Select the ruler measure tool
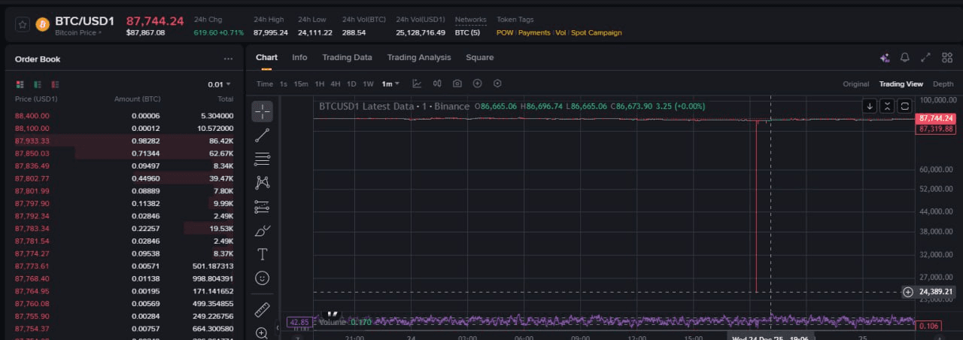Image resolution: width=963 pixels, height=340 pixels. [x=262, y=309]
